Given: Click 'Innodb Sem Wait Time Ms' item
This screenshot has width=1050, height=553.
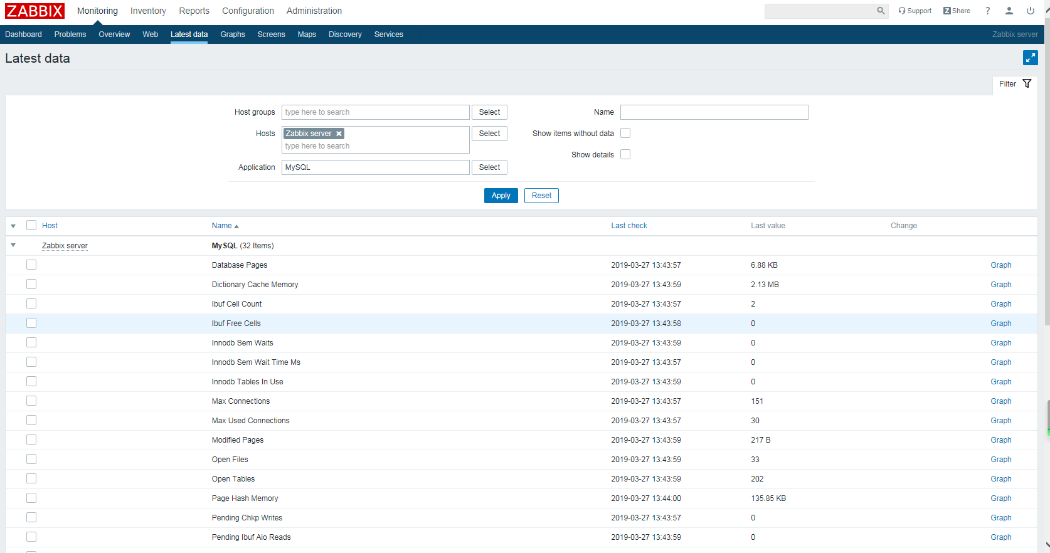Looking at the screenshot, I should coord(256,362).
